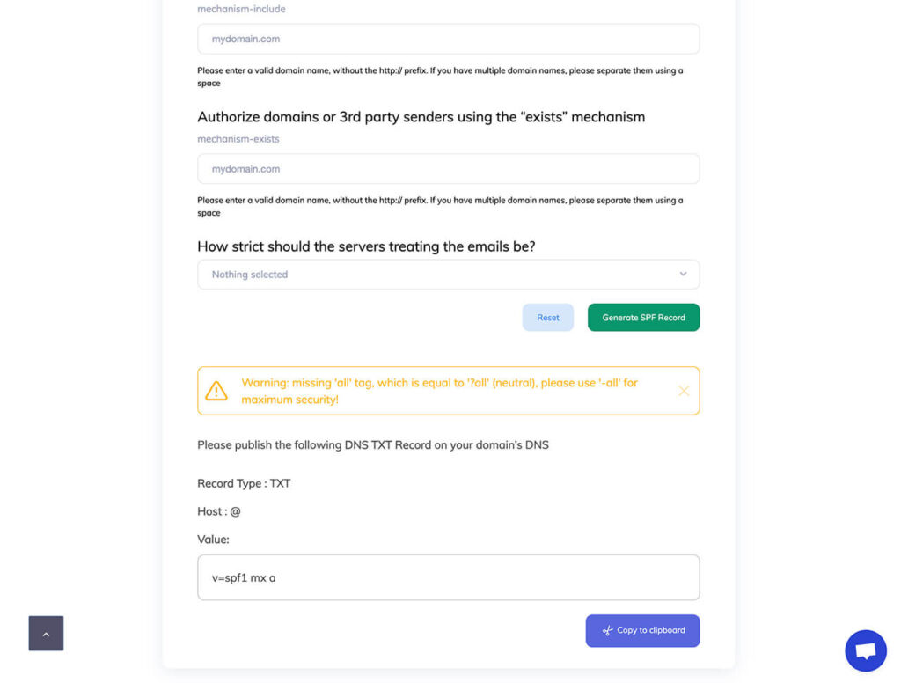This screenshot has width=901, height=683.
Task: Click the Value field containing v=spf1
Action: pos(448,577)
